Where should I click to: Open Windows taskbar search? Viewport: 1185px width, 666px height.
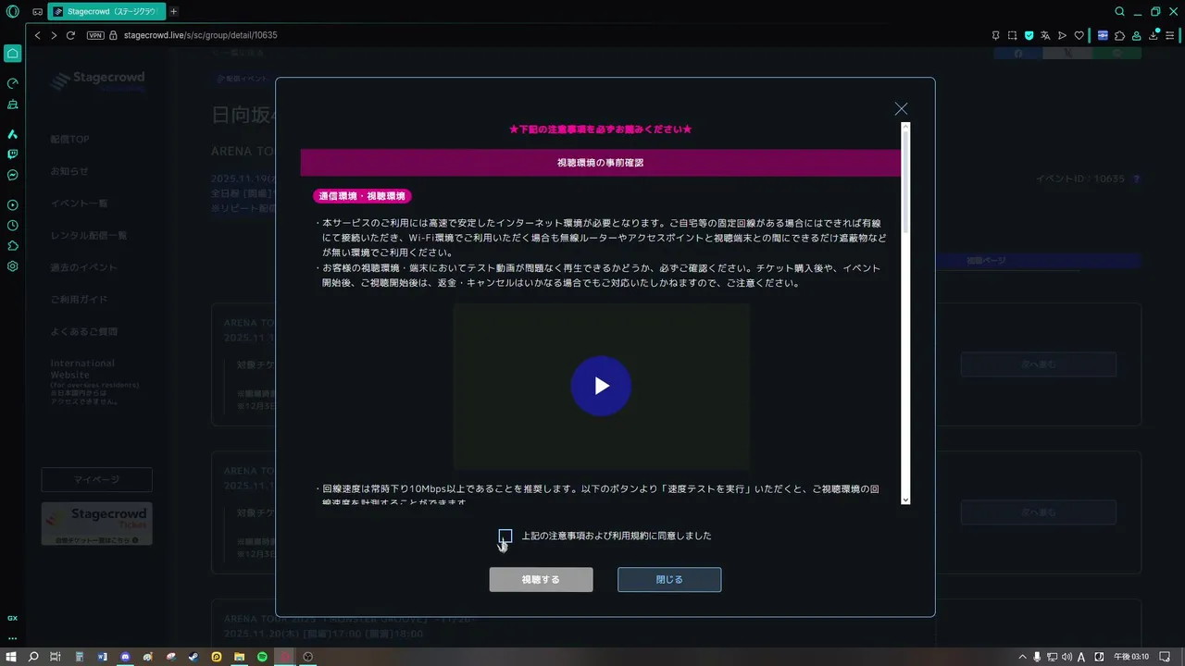pyautogui.click(x=33, y=657)
